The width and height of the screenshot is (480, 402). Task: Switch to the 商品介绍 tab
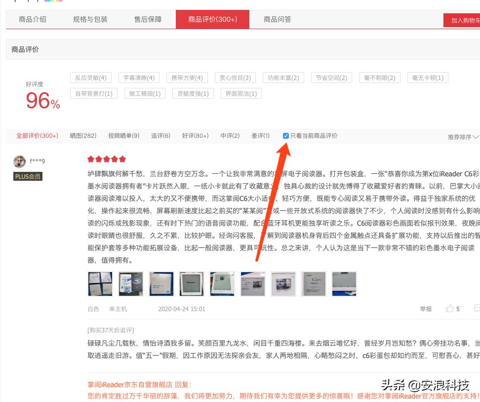coord(32,20)
